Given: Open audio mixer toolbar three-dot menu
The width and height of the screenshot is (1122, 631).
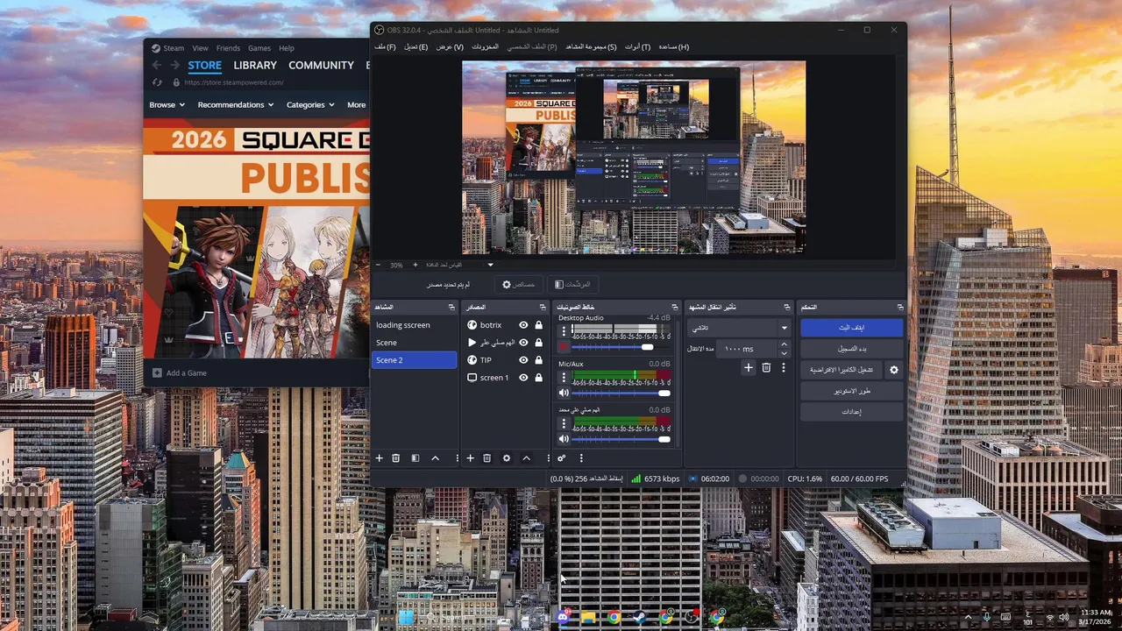Looking at the screenshot, I should [581, 458].
